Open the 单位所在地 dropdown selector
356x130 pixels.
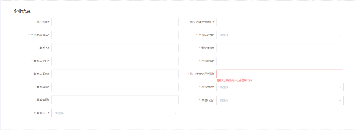(x=280, y=35)
